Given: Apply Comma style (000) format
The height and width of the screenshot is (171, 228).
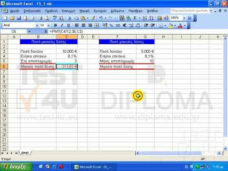Looking at the screenshot, I should coord(118,25).
